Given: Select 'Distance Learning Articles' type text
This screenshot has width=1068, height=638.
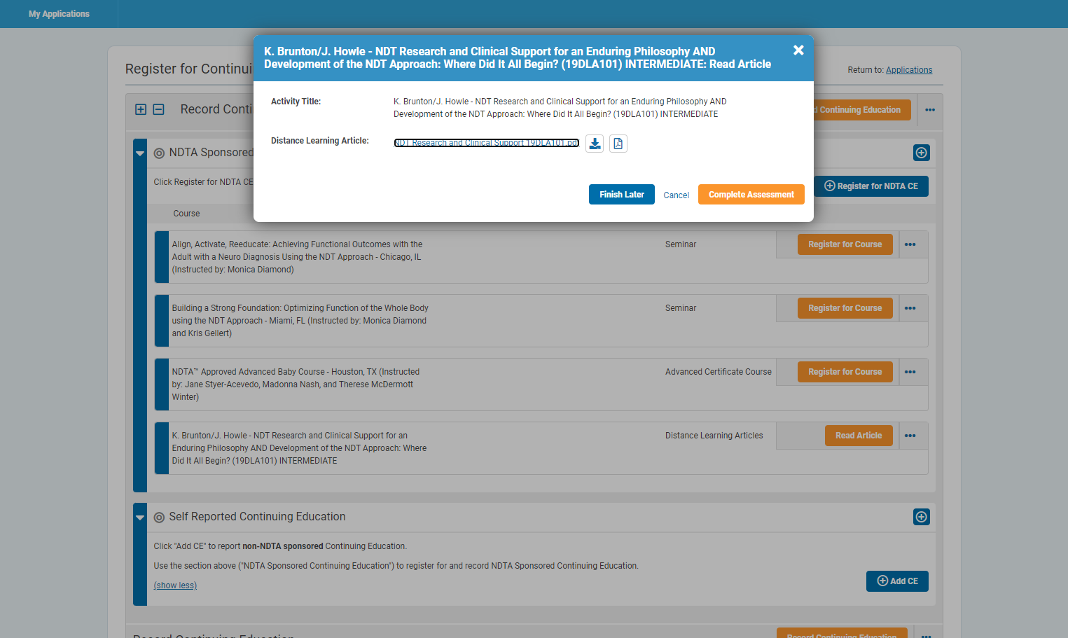Looking at the screenshot, I should (714, 436).
